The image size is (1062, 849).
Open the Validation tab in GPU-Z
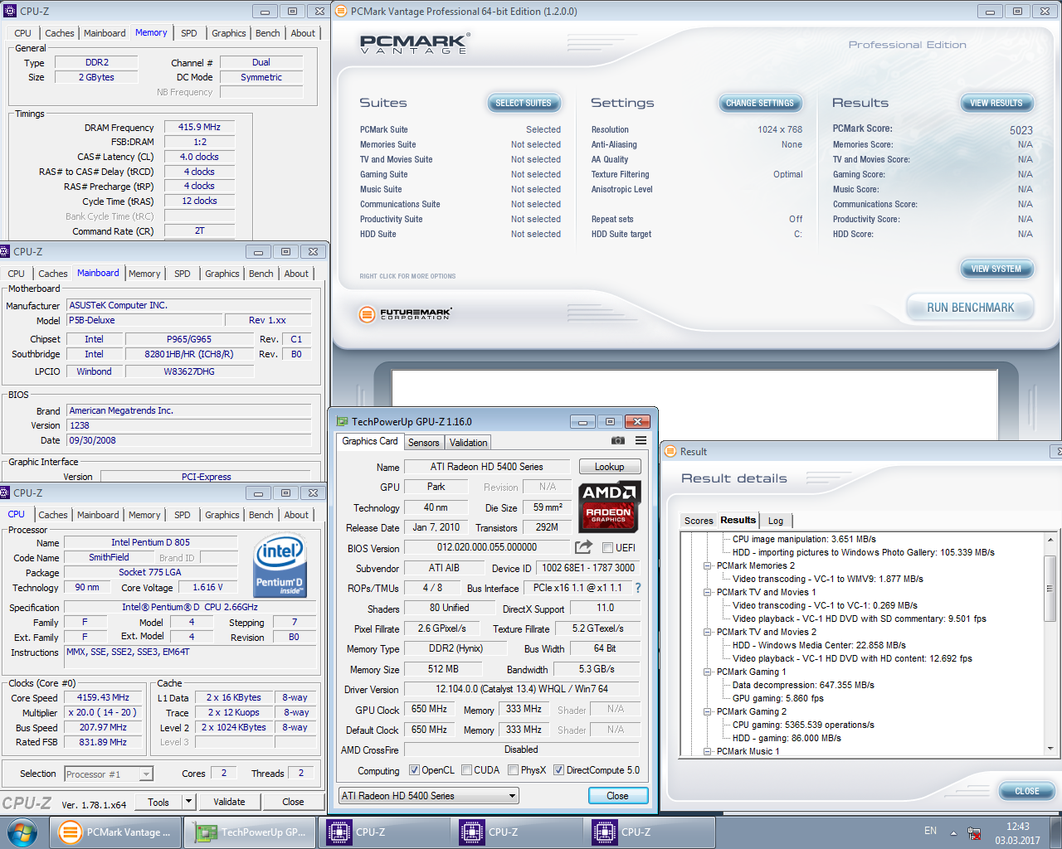point(468,443)
